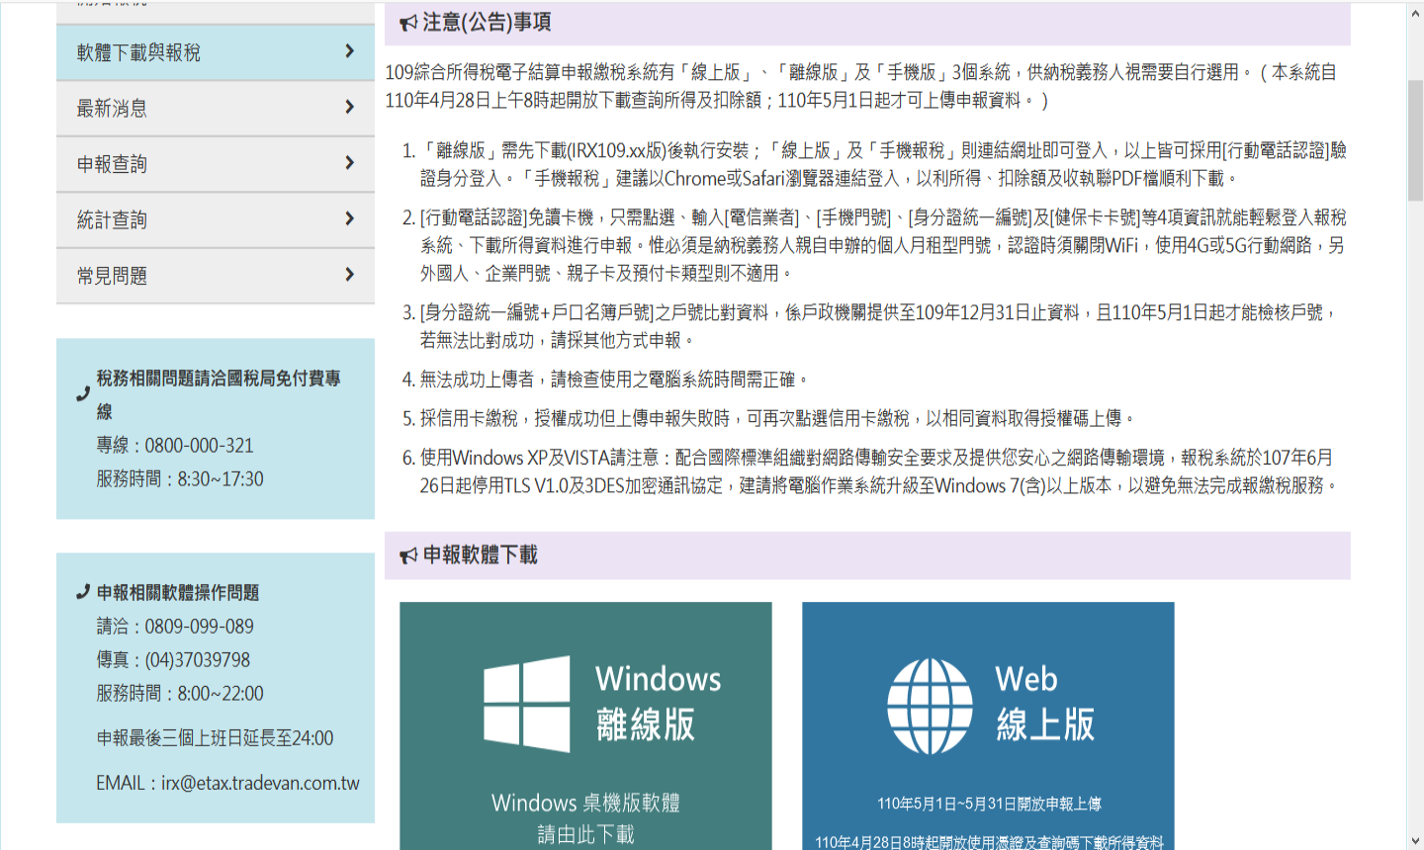Open the Web 線上版 filing card
Image resolution: width=1424 pixels, height=850 pixels.
988,725
